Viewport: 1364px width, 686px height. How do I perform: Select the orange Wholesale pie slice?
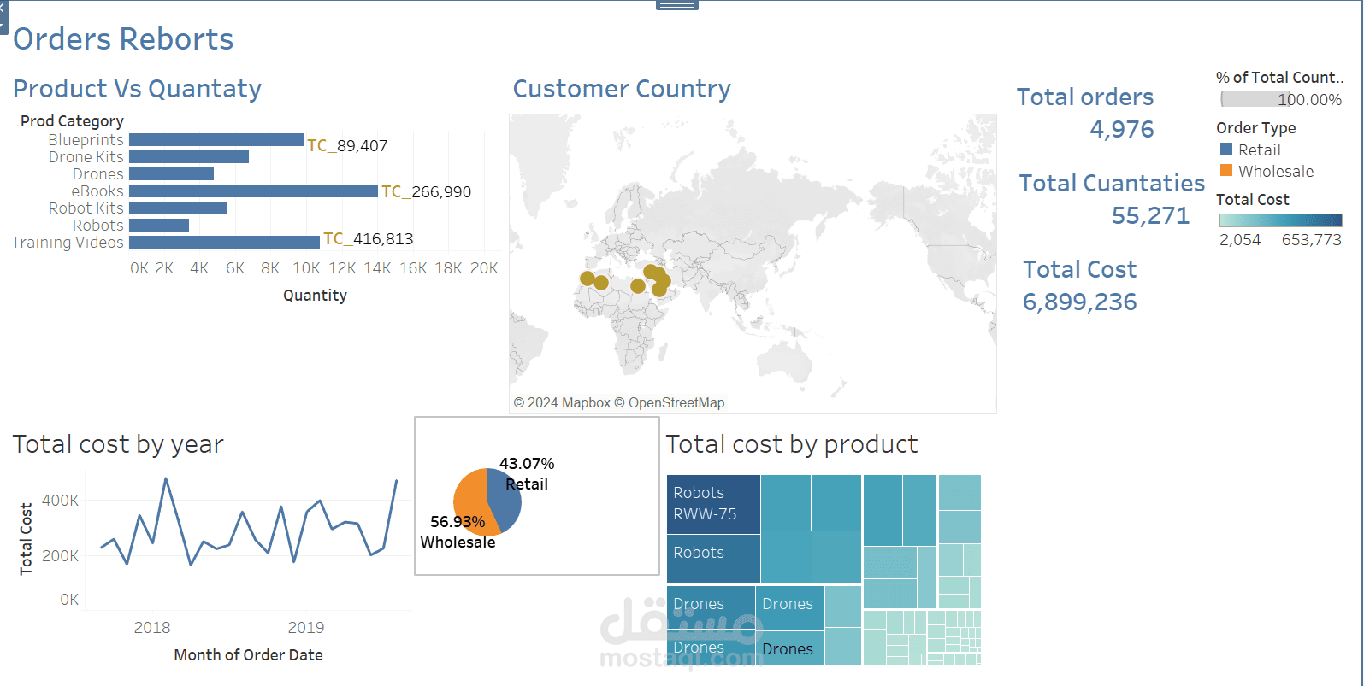(x=470, y=504)
